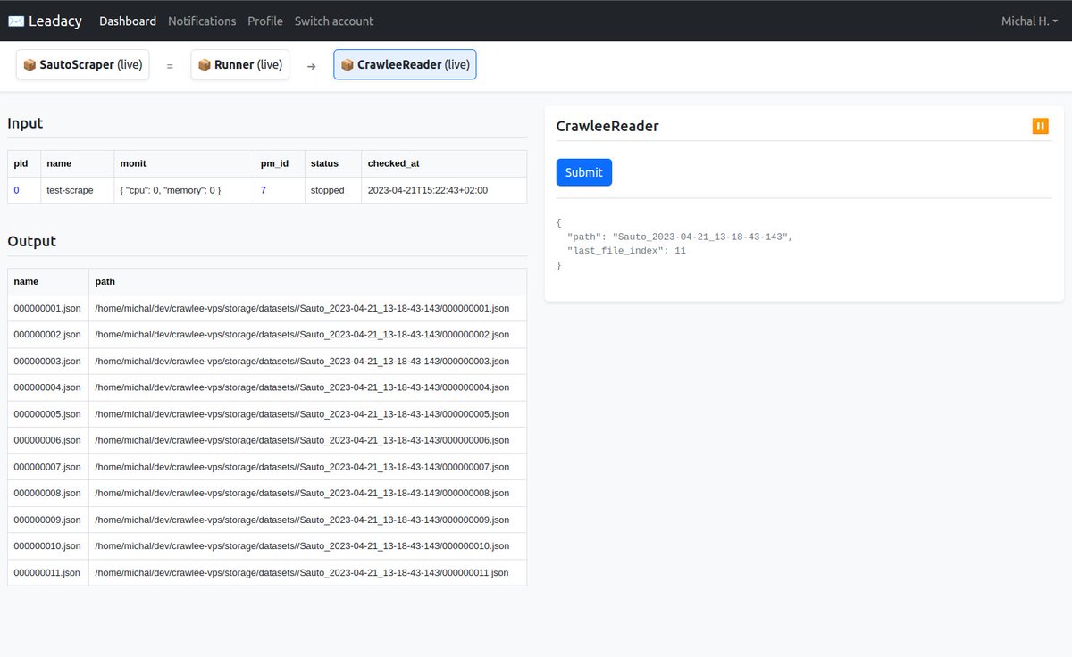
Task: Select the SautoScraper package icon
Action: (28, 64)
